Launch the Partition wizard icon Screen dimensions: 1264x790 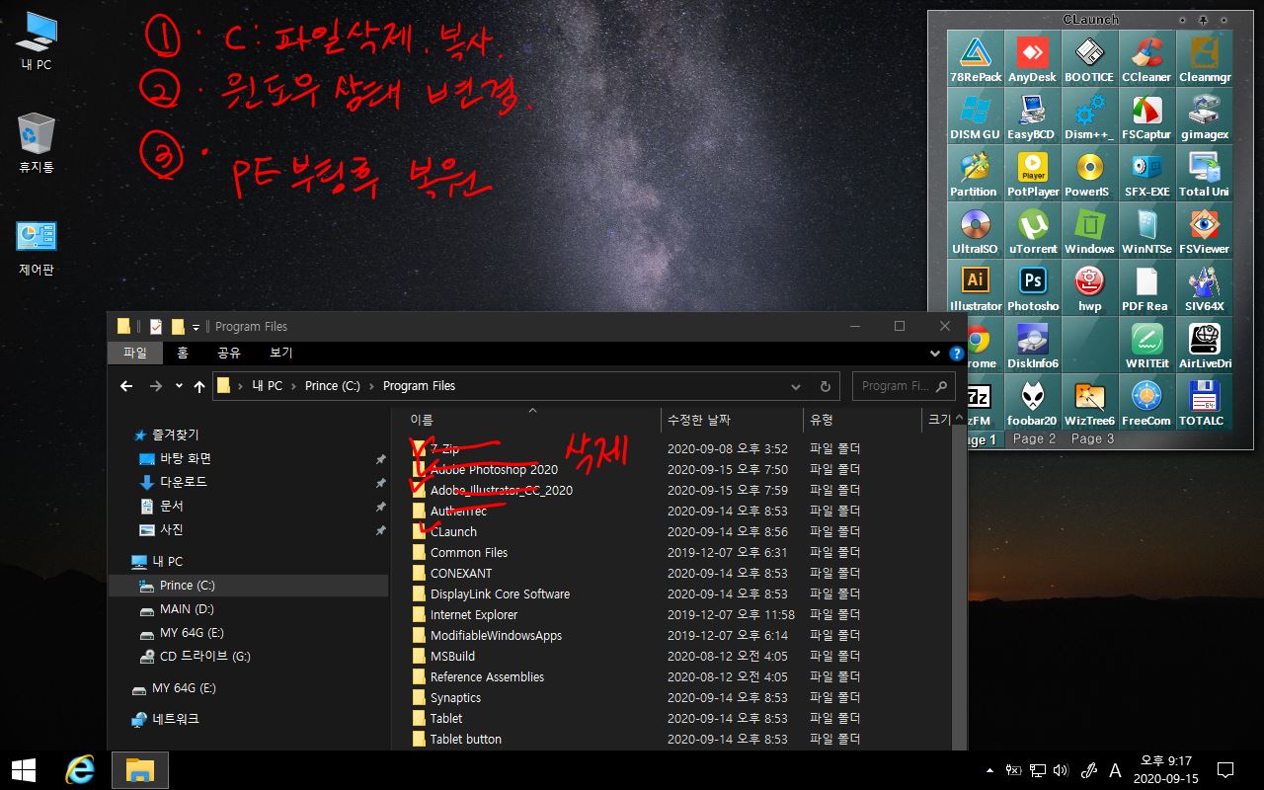pos(976,173)
